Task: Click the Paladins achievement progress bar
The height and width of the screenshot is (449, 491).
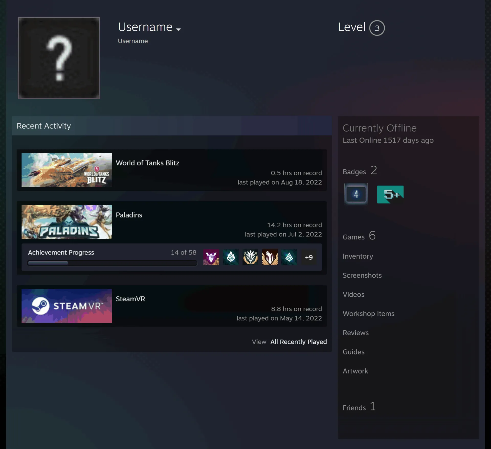Action: point(112,263)
